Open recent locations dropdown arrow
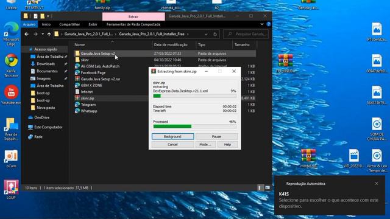The image size is (390, 219). (x=43, y=34)
